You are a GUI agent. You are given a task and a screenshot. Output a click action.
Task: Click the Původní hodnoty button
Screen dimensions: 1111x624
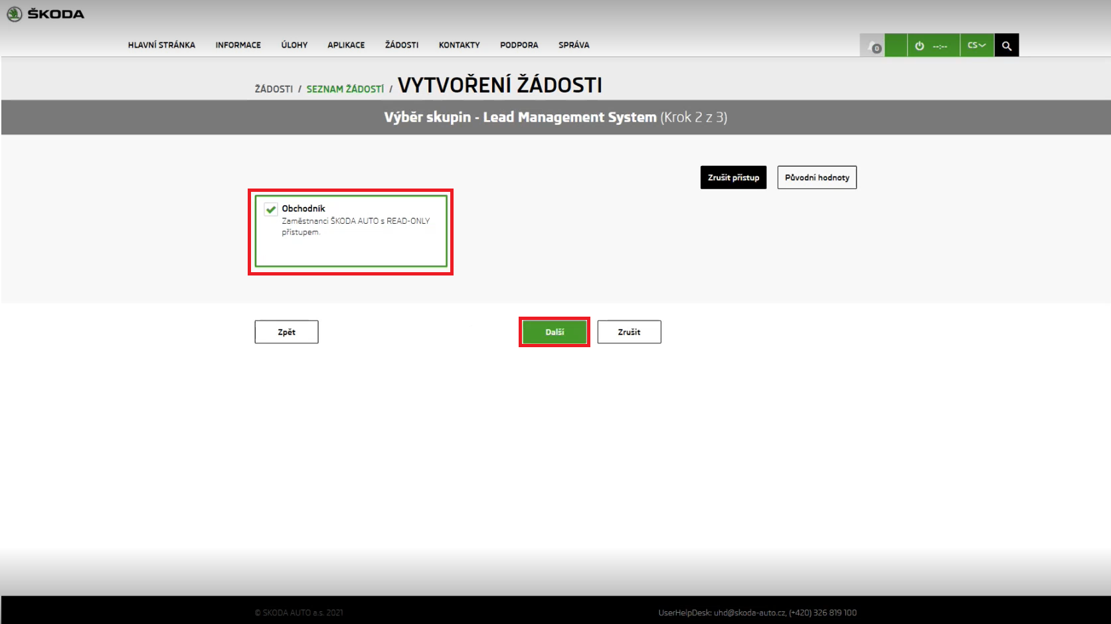[817, 177]
